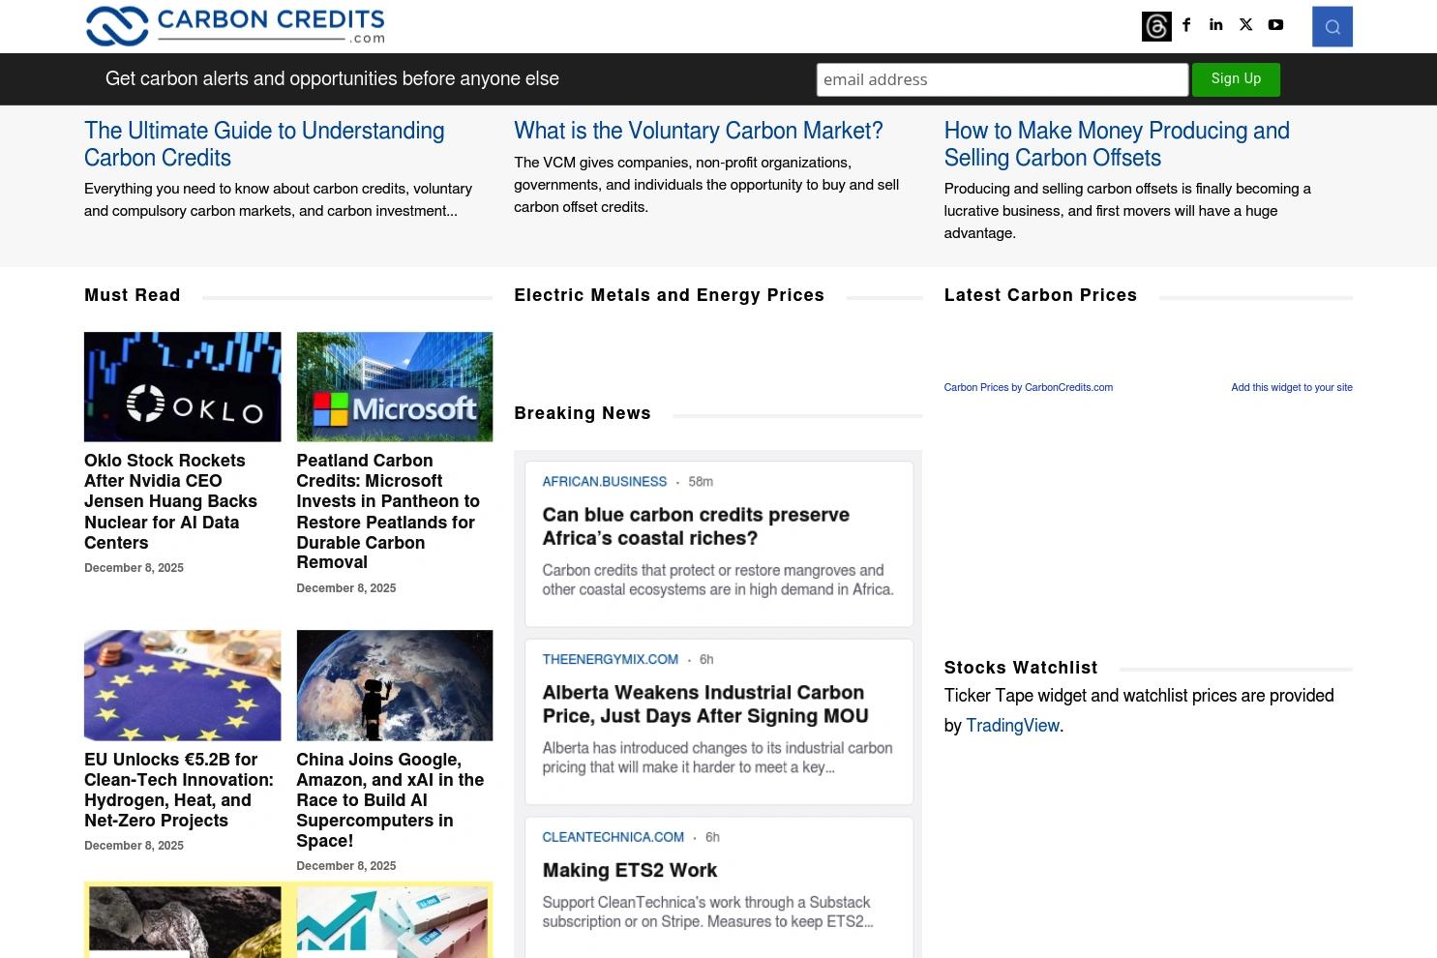Viewport: 1437px width, 958px height.
Task: Click the Microsoft peatland article thumbnail
Action: click(x=395, y=387)
